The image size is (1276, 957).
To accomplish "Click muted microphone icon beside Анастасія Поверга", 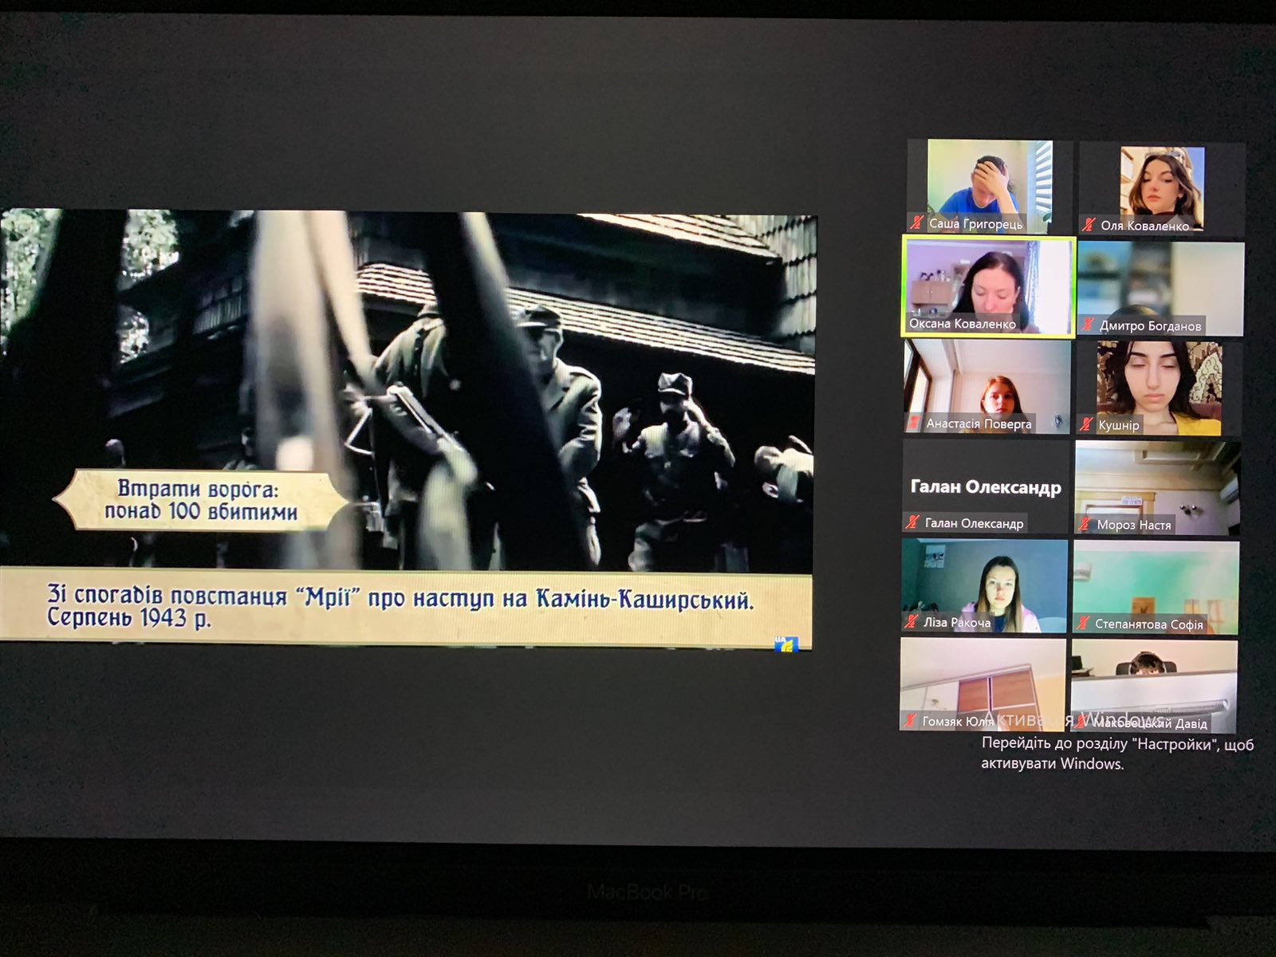I will [914, 423].
